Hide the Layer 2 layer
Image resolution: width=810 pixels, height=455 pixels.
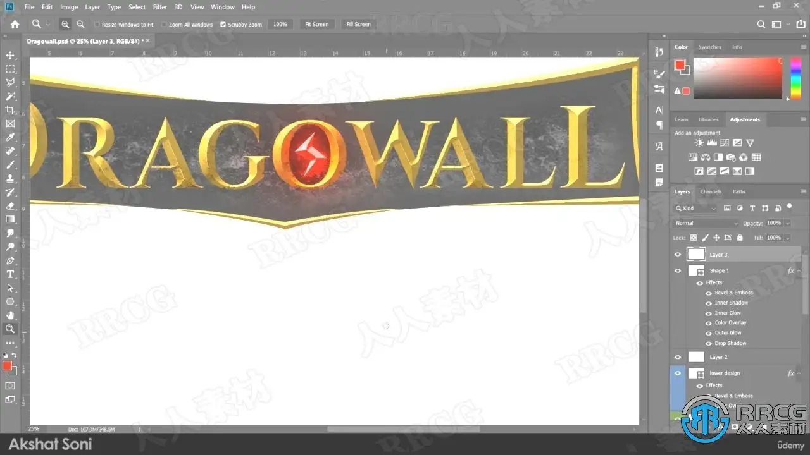tap(678, 357)
